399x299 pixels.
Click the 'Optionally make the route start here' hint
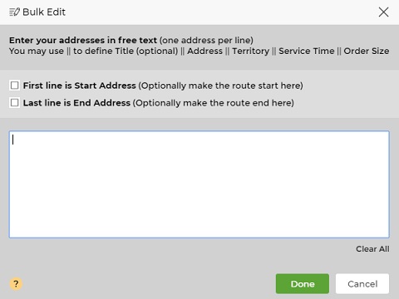pyautogui.click(x=220, y=86)
